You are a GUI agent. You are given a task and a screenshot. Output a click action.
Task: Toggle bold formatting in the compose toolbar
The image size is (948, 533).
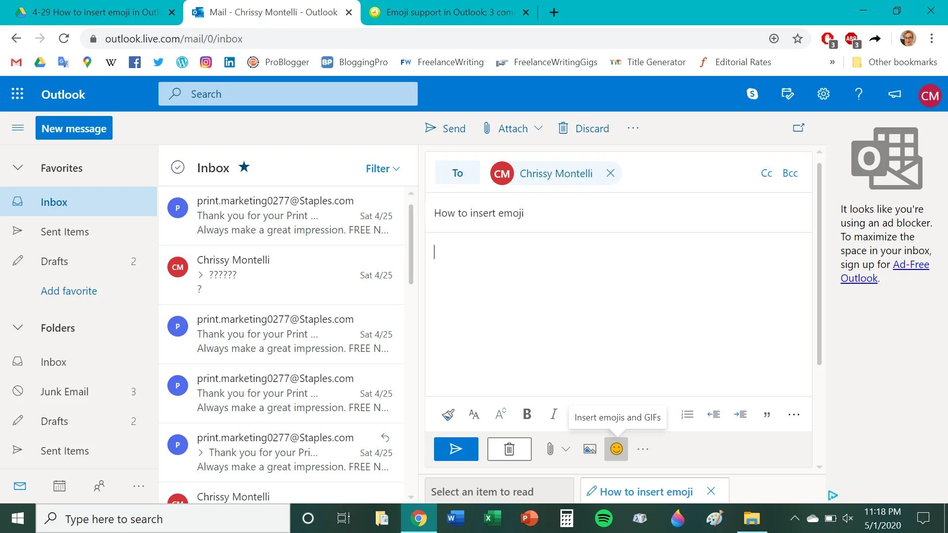pos(527,415)
